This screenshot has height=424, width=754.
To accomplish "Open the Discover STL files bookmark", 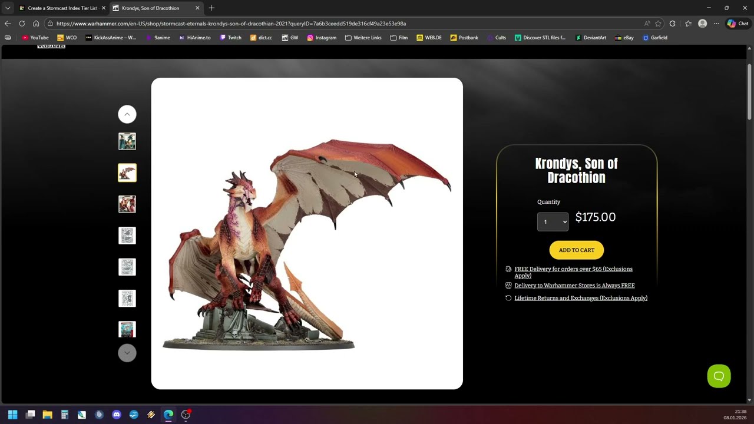I will click(x=540, y=38).
